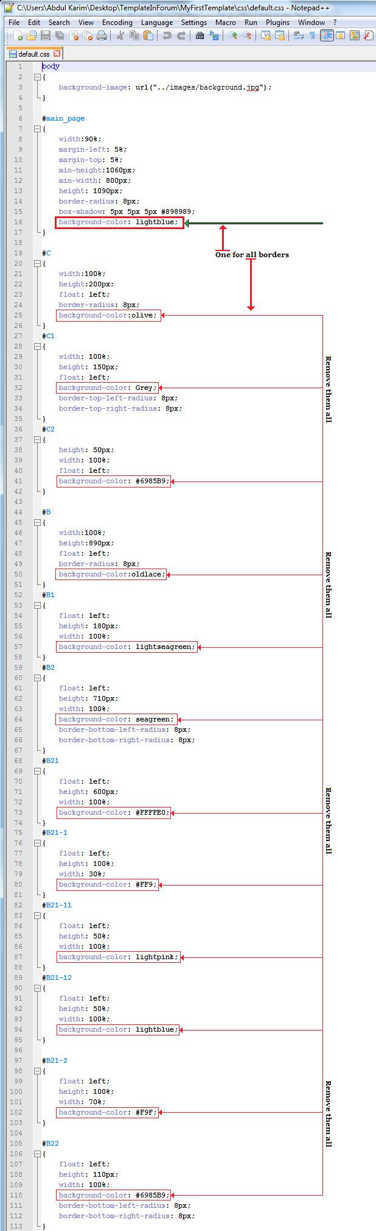Screen dimensions: 376x1231
Task: Click the Undo arrow icon
Action: click(x=167, y=36)
